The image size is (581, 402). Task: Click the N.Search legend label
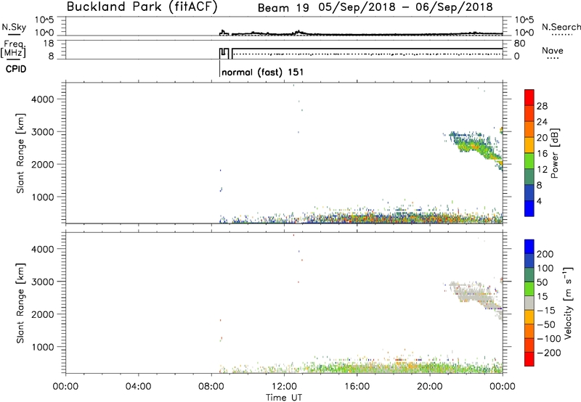click(x=561, y=27)
